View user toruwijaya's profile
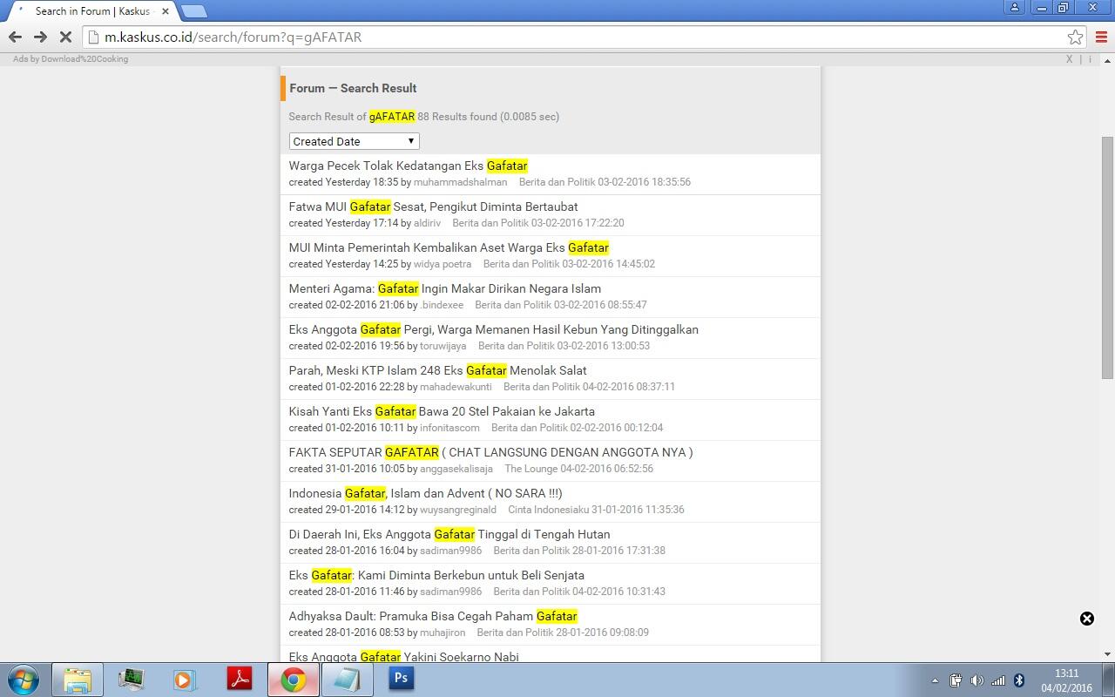The height and width of the screenshot is (697, 1115). pyautogui.click(x=443, y=346)
